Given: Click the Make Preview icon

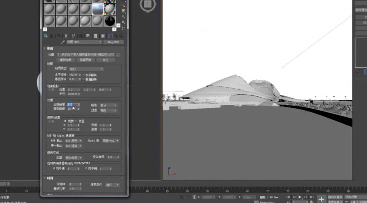Looking at the screenshot, I should tap(124, 11).
